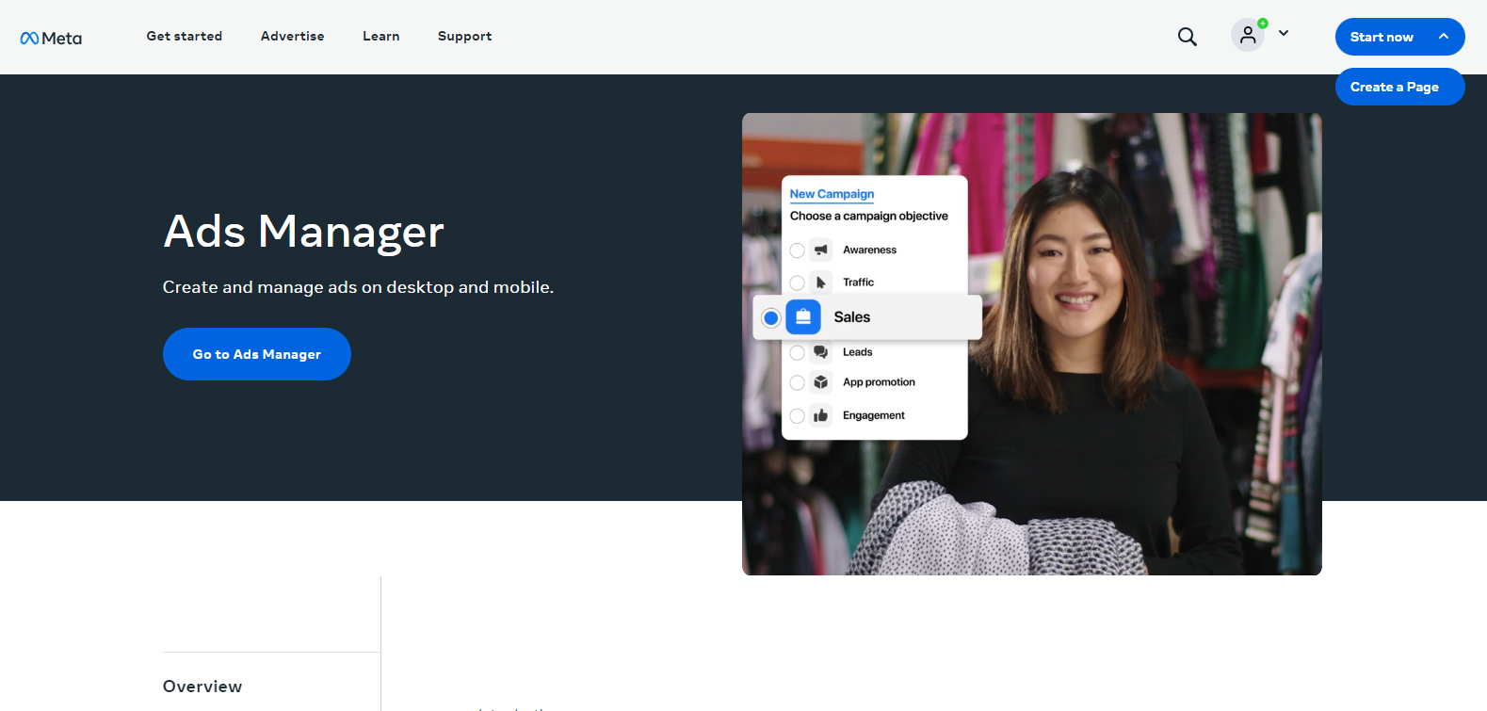This screenshot has width=1487, height=711.
Task: Click Go to Ads Manager button
Action: 257,354
